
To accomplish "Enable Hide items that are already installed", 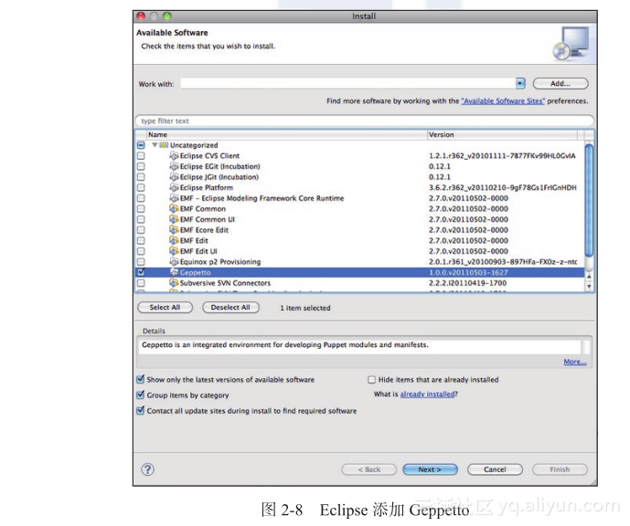I will [371, 380].
